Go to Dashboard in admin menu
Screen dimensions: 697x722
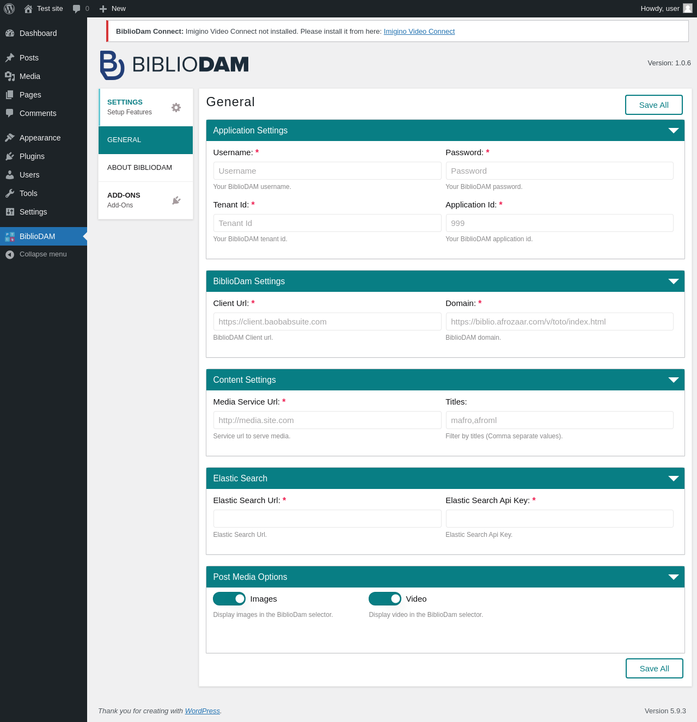[x=44, y=33]
